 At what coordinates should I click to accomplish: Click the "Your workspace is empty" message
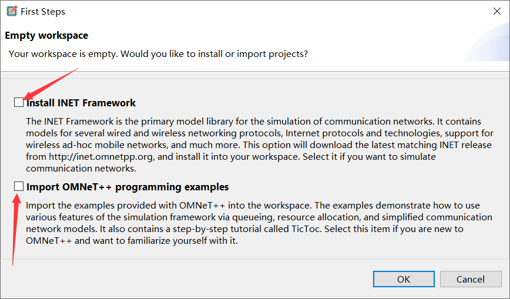(x=158, y=54)
